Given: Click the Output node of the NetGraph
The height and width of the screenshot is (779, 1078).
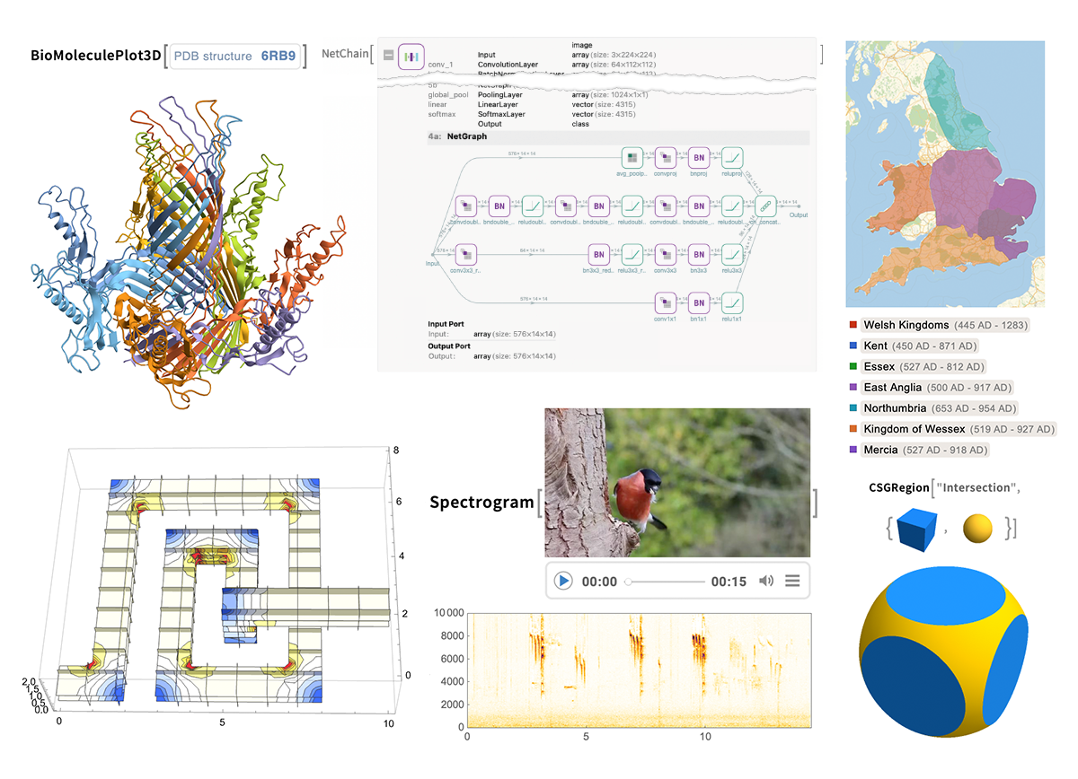Looking at the screenshot, I should (x=798, y=207).
